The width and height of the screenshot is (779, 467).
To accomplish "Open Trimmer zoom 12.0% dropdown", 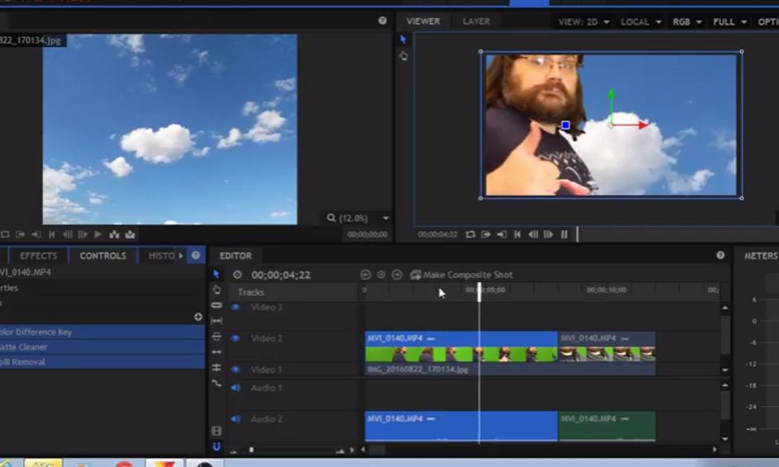I will (357, 218).
